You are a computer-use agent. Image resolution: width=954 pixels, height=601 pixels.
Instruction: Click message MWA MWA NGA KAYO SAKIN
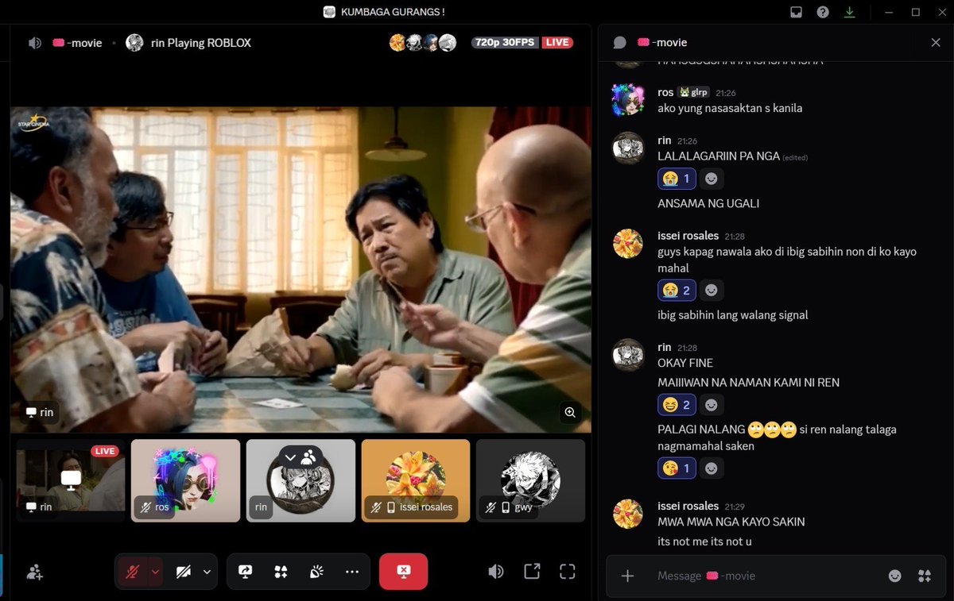coord(731,522)
